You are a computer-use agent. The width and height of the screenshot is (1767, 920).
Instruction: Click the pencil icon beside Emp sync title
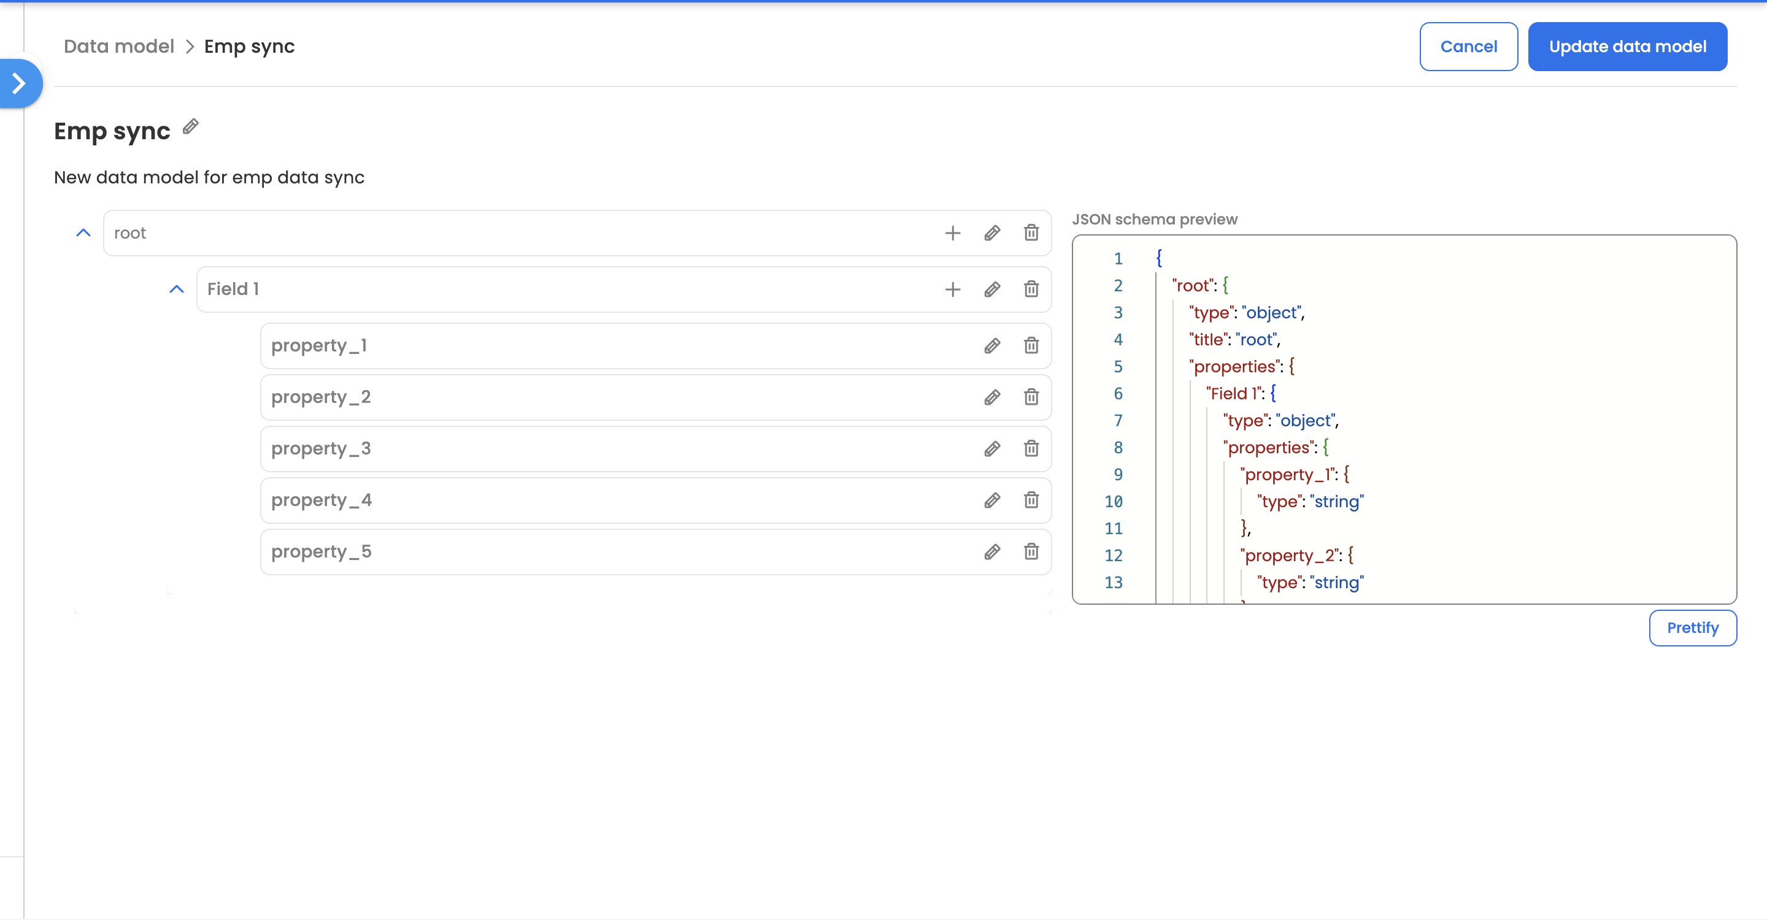click(191, 127)
